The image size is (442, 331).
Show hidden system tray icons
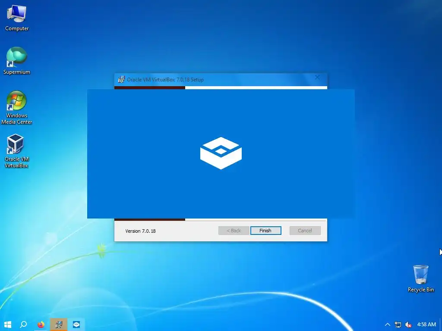pos(388,325)
